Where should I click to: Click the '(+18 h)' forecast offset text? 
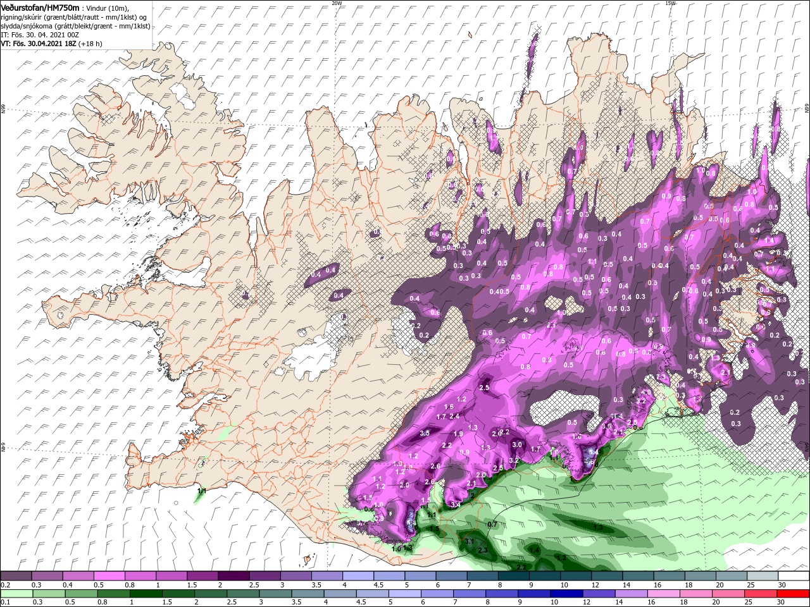tap(90, 44)
